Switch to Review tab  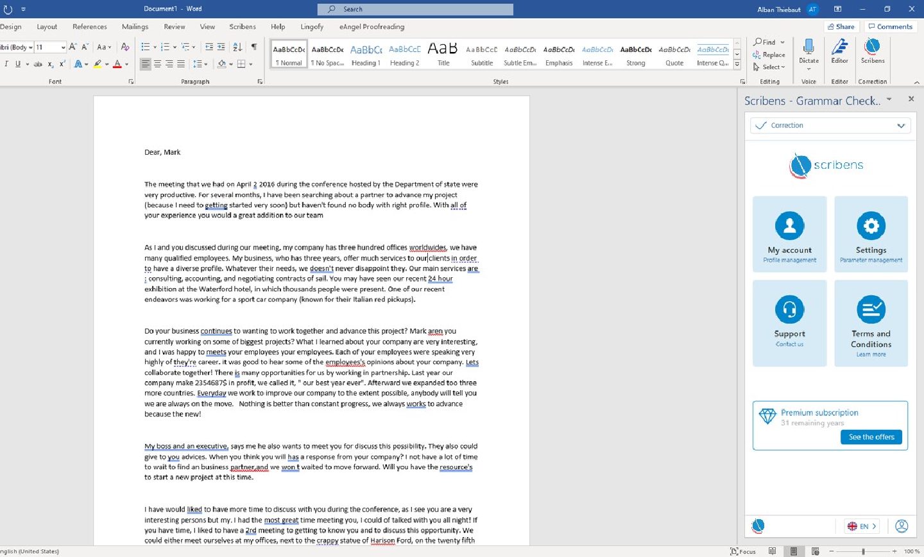[x=175, y=27]
